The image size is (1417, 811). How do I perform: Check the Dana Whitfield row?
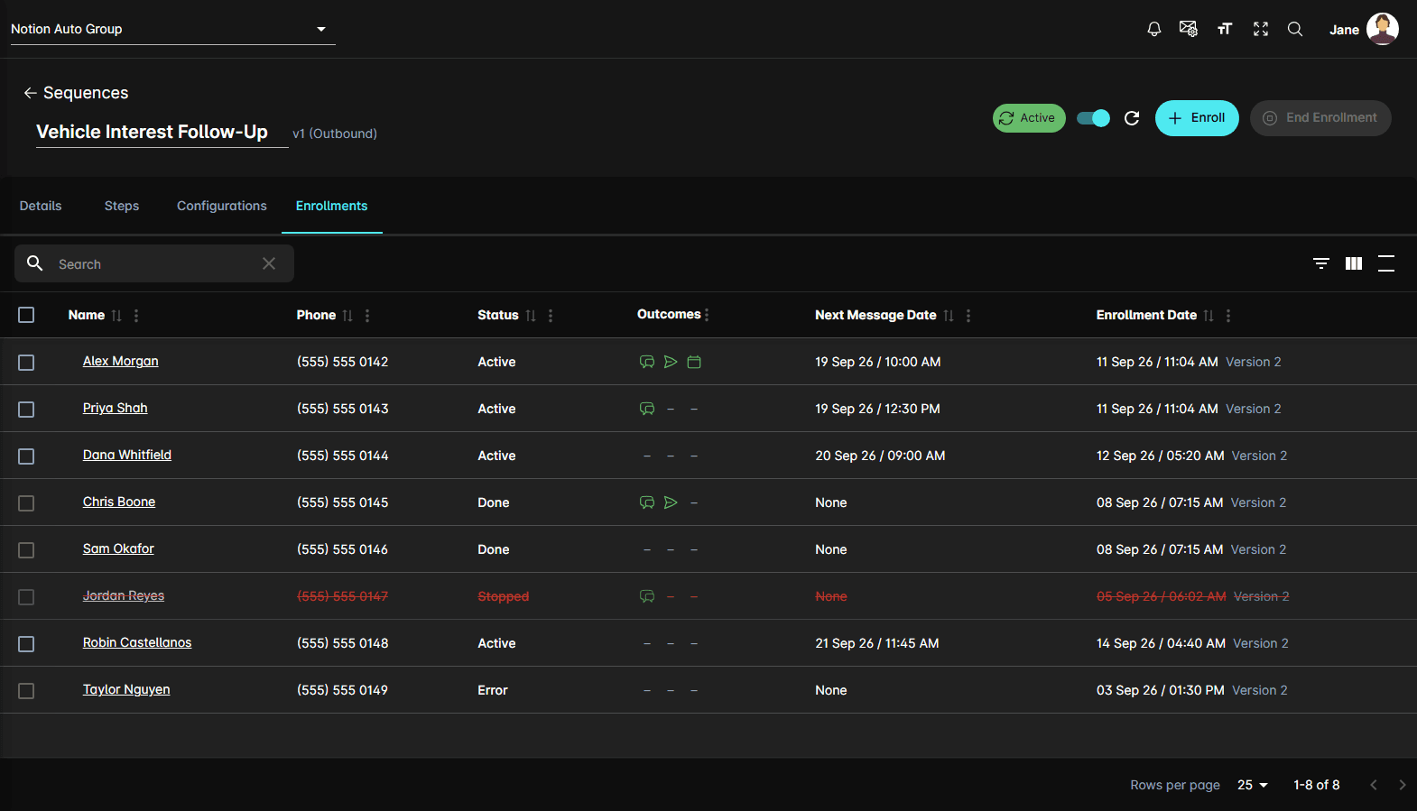pos(26,456)
